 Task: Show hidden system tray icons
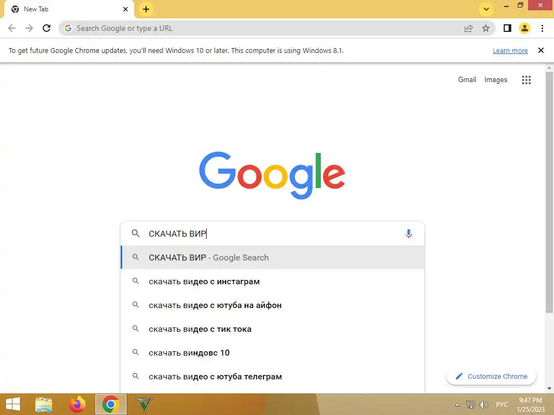458,405
